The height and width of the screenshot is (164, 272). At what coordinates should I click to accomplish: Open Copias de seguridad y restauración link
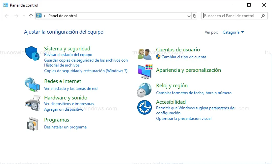[86, 71]
